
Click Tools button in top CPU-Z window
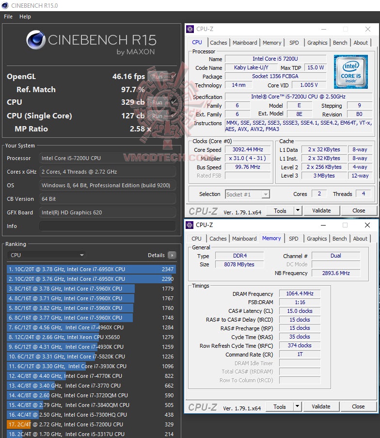pos(280,211)
